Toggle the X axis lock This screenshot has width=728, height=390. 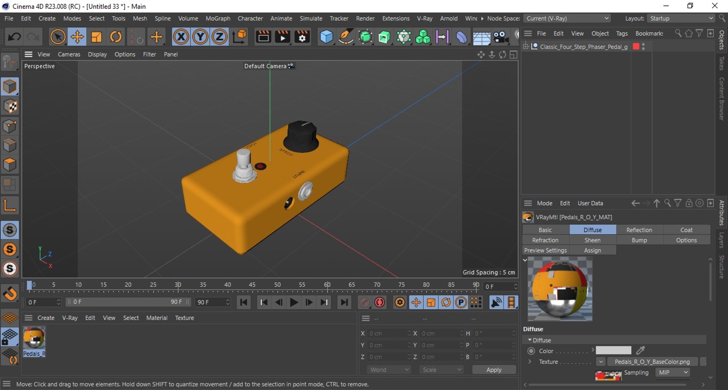pyautogui.click(x=181, y=37)
